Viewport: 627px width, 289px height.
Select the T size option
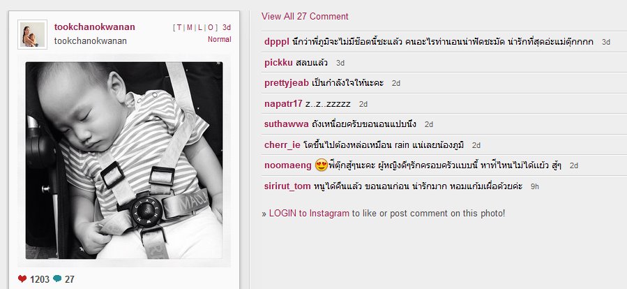tap(179, 28)
